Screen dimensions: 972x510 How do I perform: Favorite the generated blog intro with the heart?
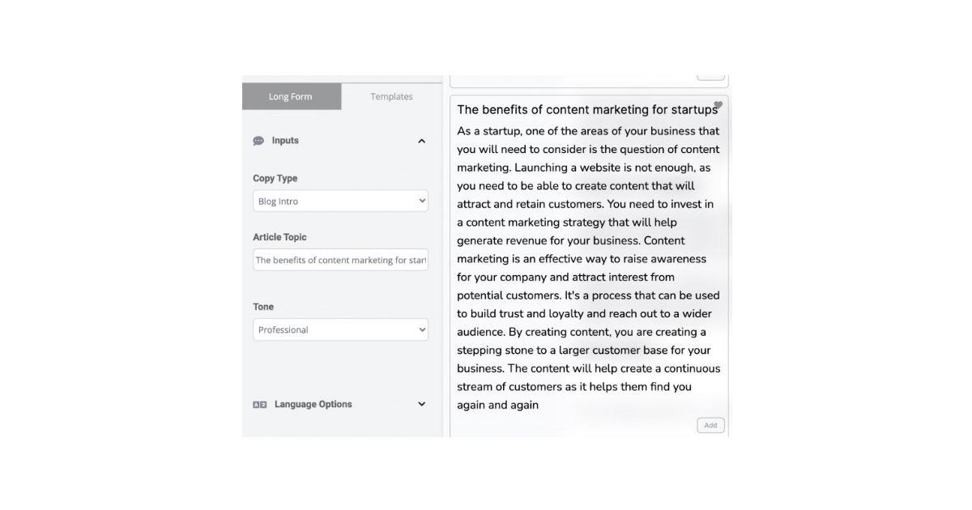click(x=718, y=105)
